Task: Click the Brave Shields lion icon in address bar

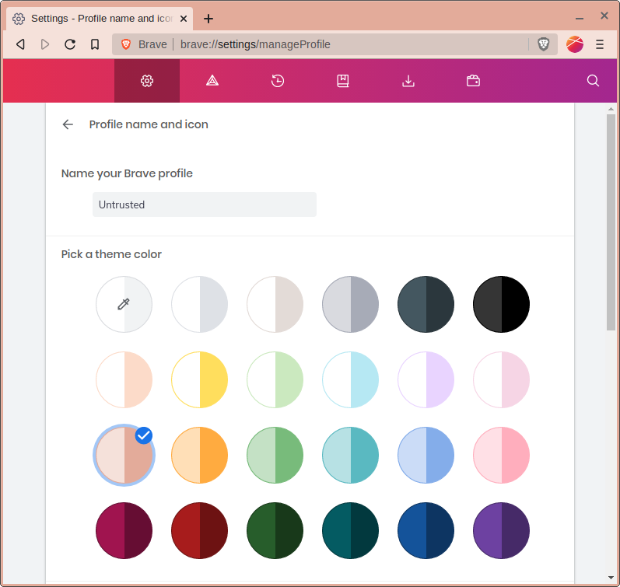Action: coord(544,44)
